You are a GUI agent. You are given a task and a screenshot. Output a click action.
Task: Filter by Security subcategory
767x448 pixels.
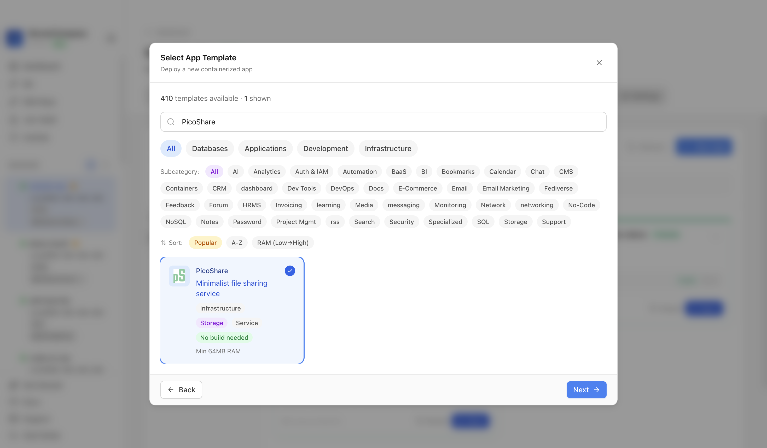pyautogui.click(x=402, y=222)
